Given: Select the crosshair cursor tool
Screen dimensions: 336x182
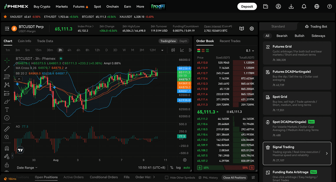Looking at the screenshot, I should tap(7, 60).
